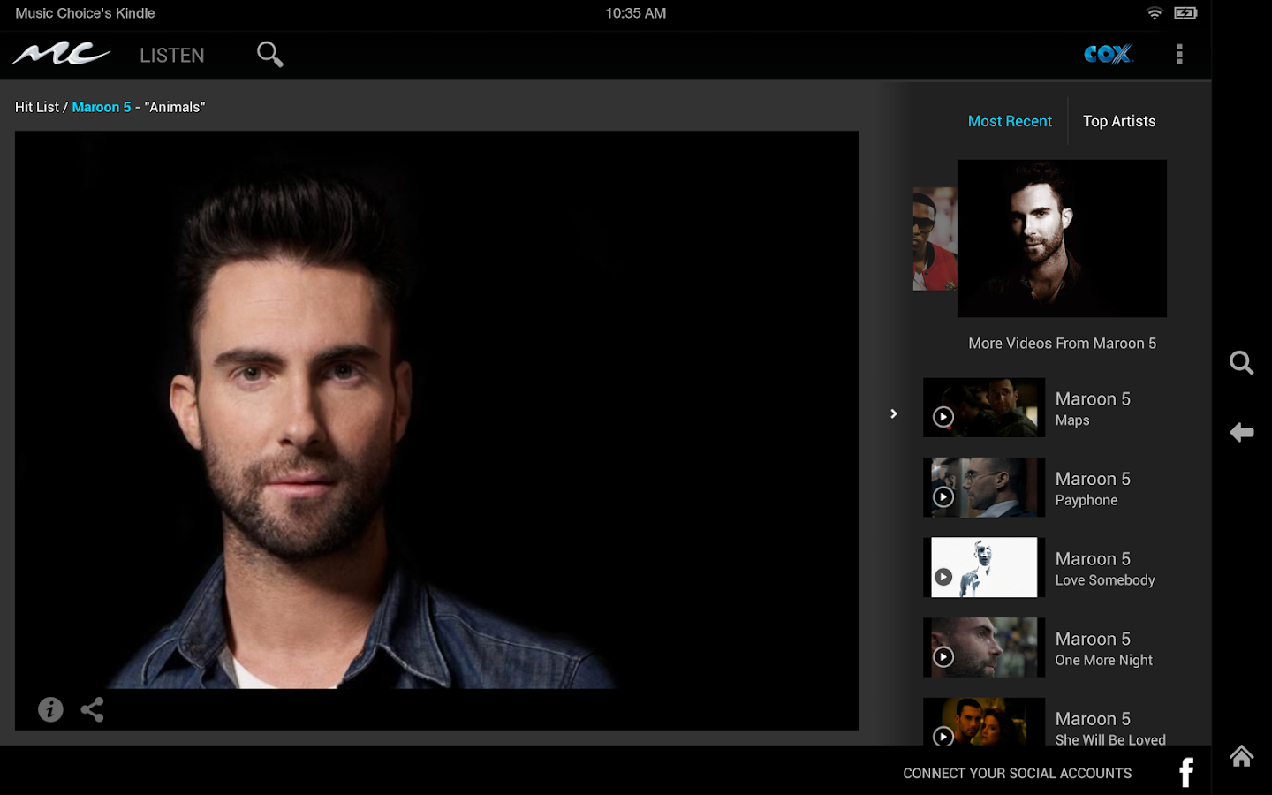Select the She Will Be Loved title
Screen dimensions: 1272x795
1110,739
